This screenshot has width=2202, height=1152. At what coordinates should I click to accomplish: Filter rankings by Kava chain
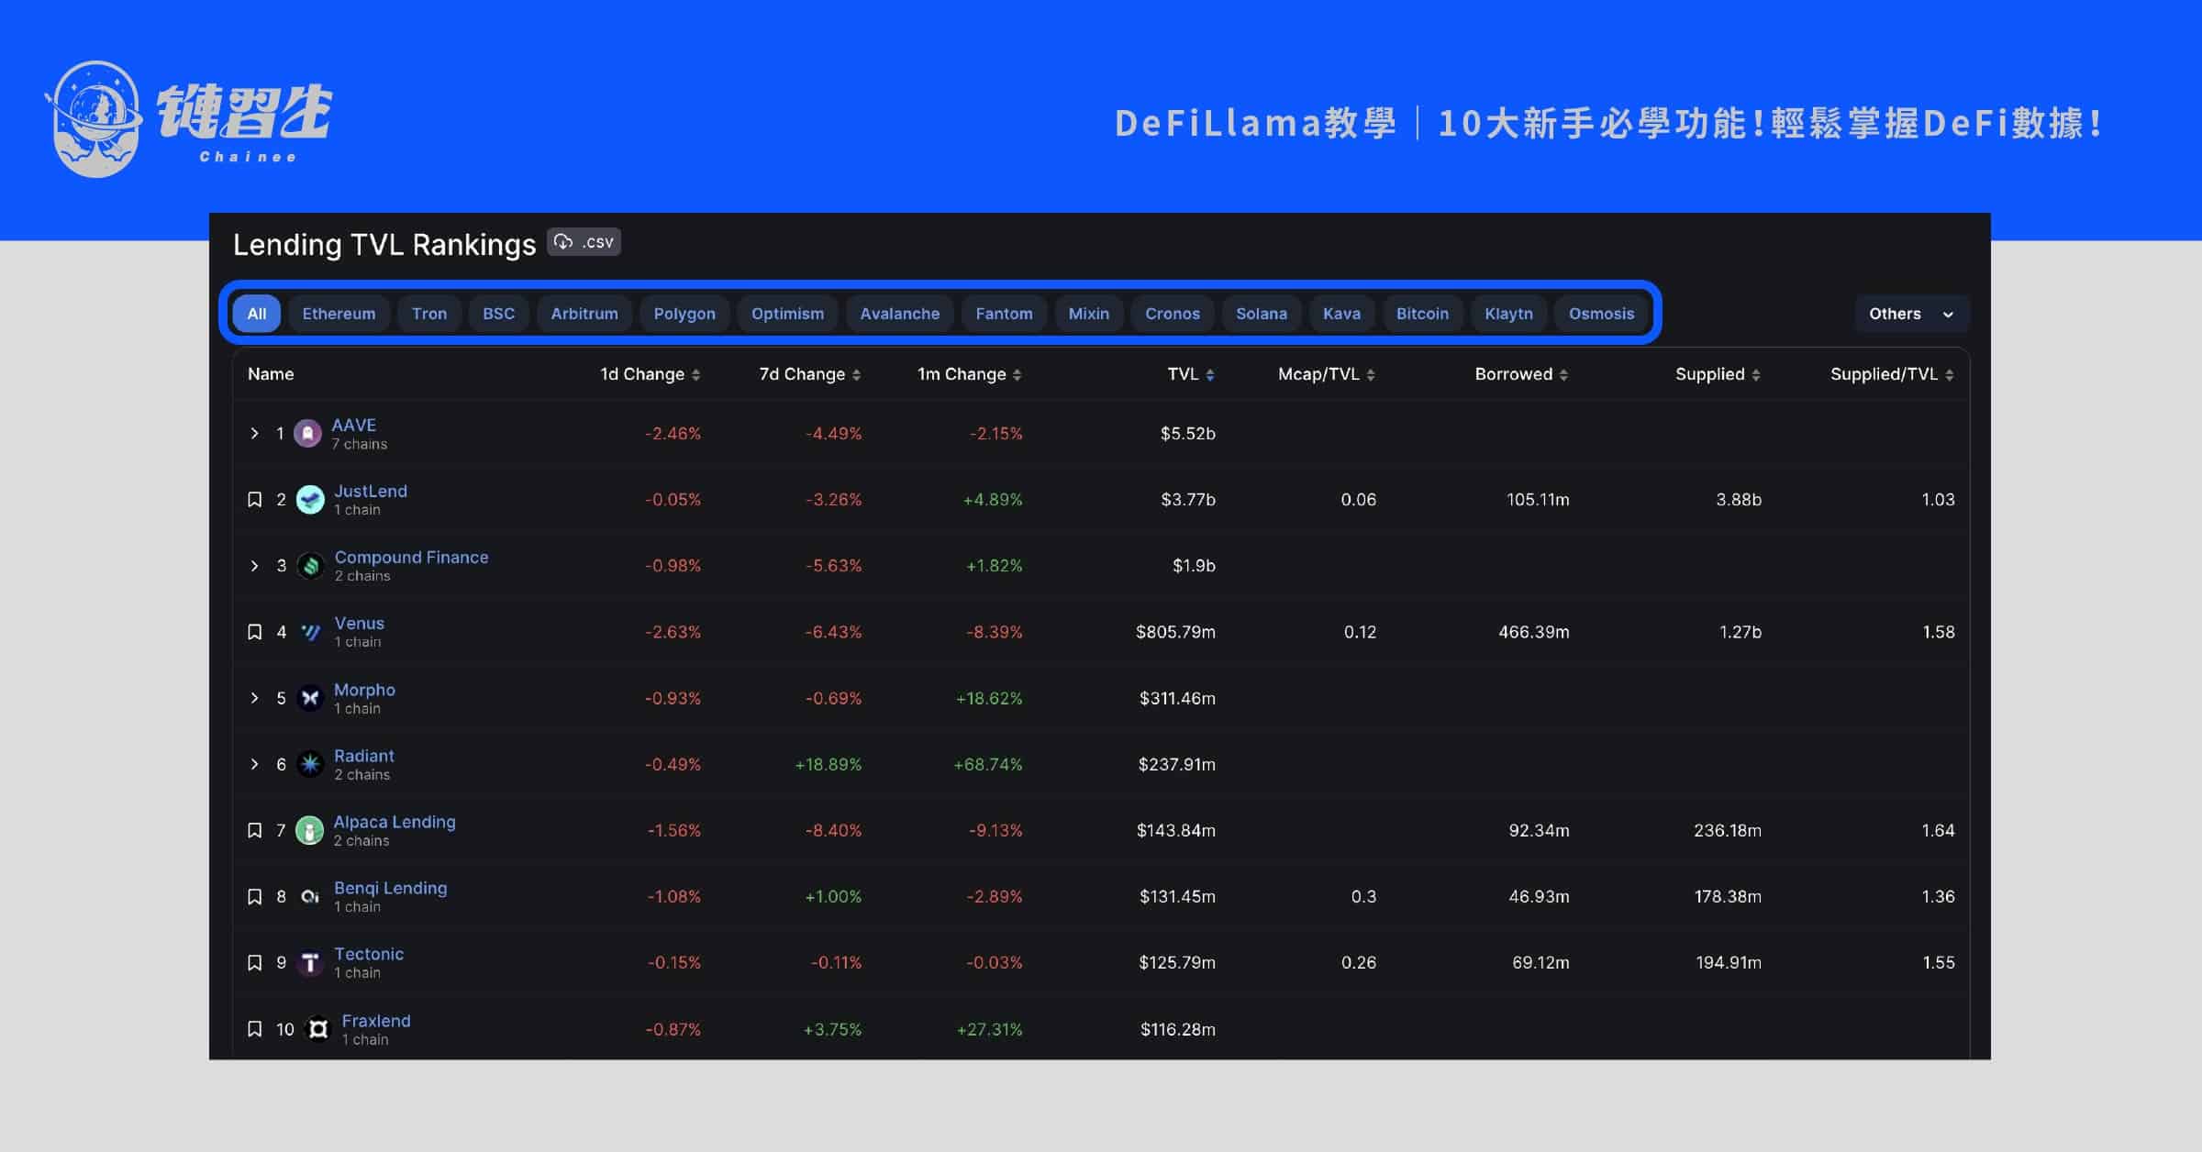1341,314
